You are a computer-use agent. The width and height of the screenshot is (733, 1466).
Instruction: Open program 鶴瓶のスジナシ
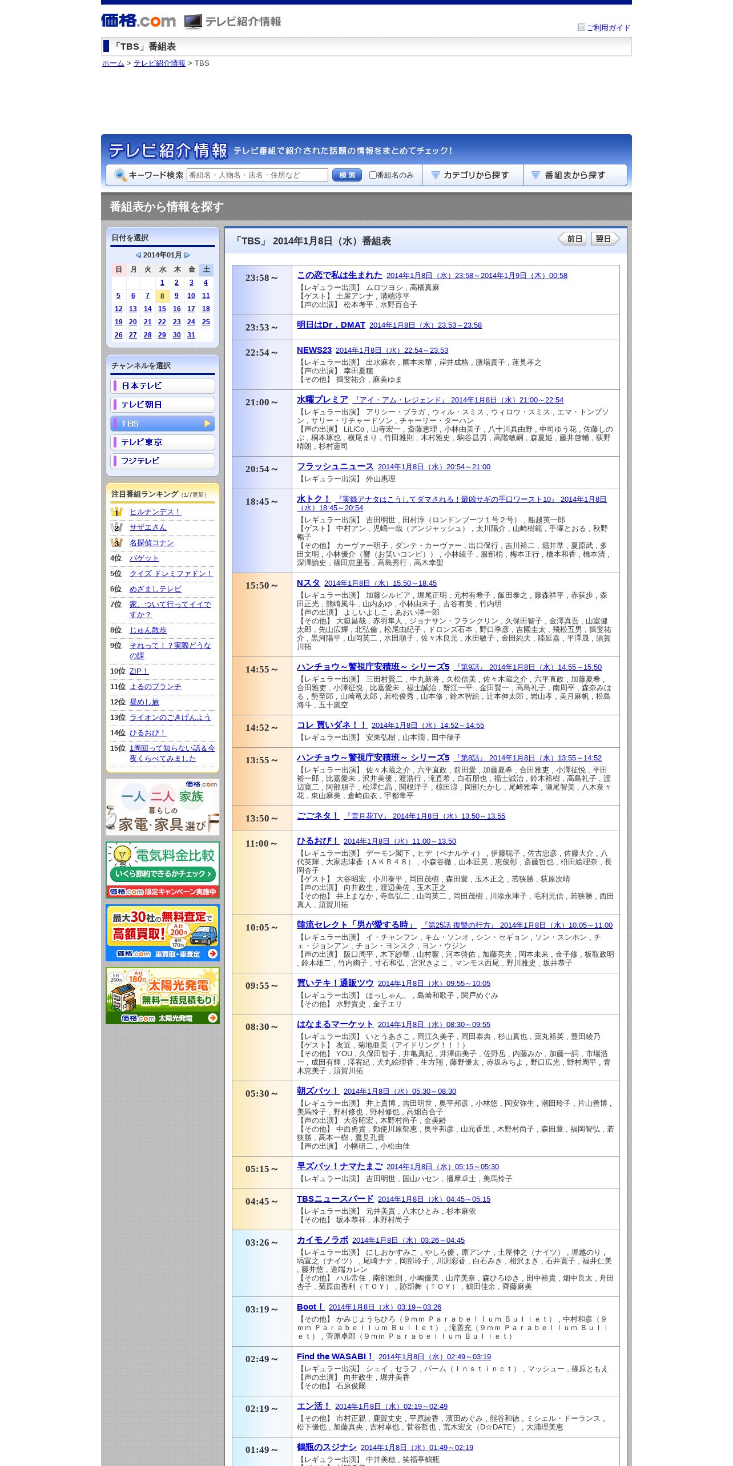coord(327,1447)
